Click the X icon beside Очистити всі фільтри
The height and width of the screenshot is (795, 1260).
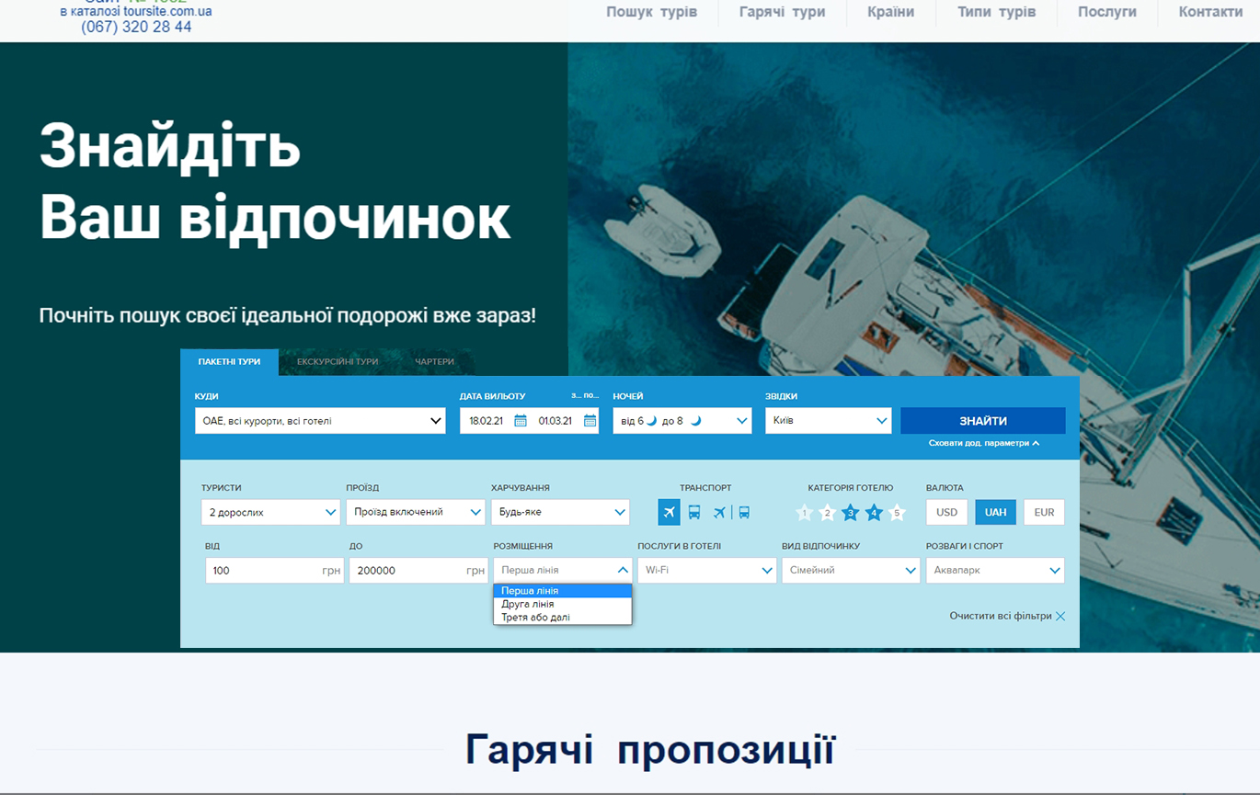1060,616
